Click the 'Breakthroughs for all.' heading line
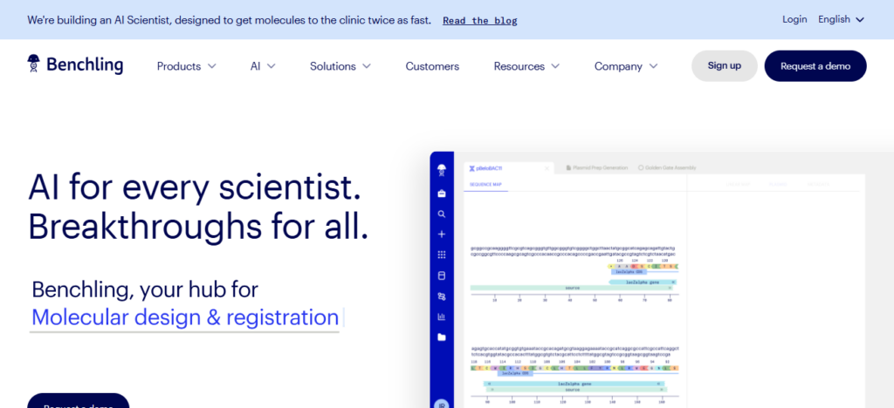Screen dimensions: 894x408 tap(198, 225)
